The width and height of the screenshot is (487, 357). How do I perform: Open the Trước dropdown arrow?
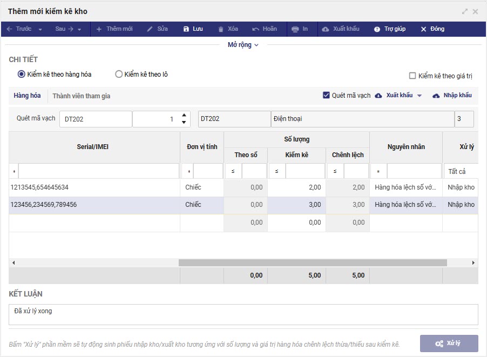coord(40,29)
